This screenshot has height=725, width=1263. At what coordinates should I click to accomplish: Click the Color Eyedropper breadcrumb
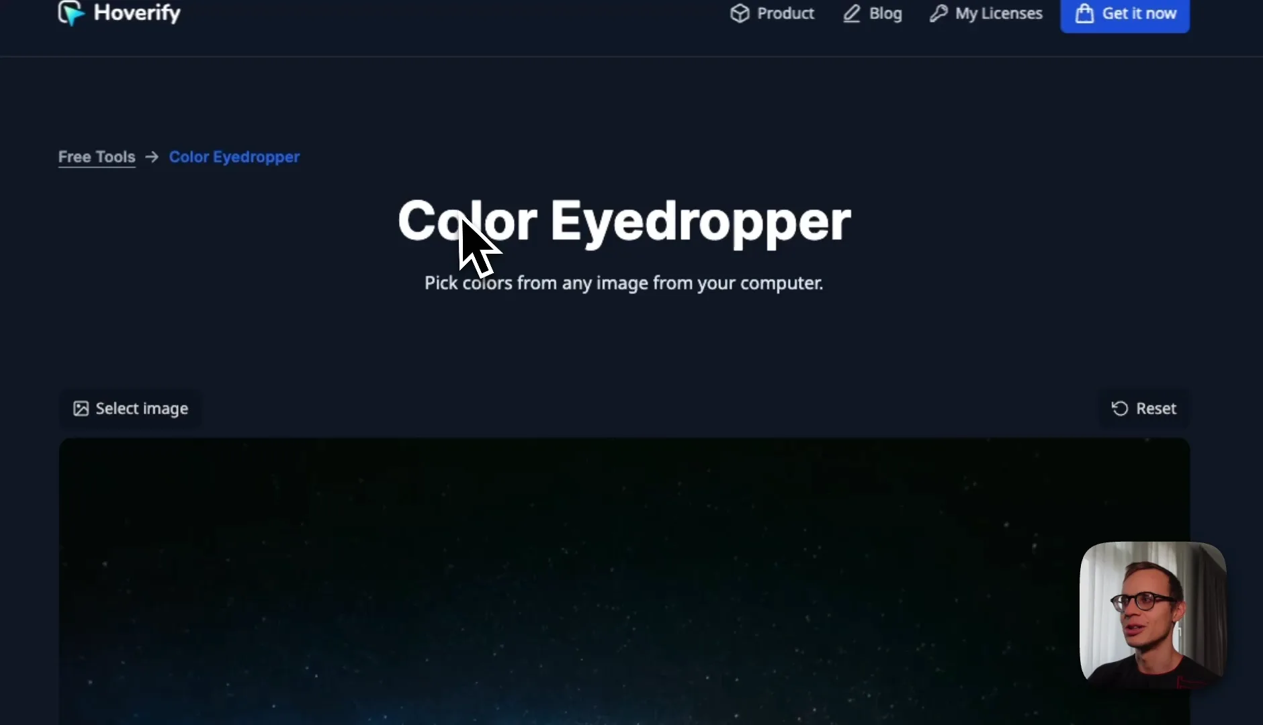[x=234, y=157]
